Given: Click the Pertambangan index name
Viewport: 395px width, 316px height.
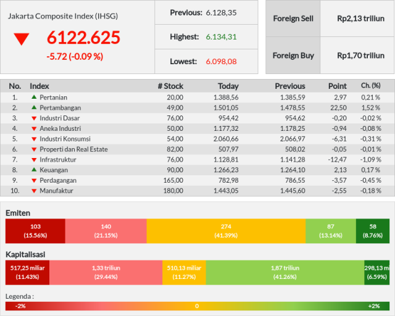Looking at the screenshot, I should click(60, 108).
